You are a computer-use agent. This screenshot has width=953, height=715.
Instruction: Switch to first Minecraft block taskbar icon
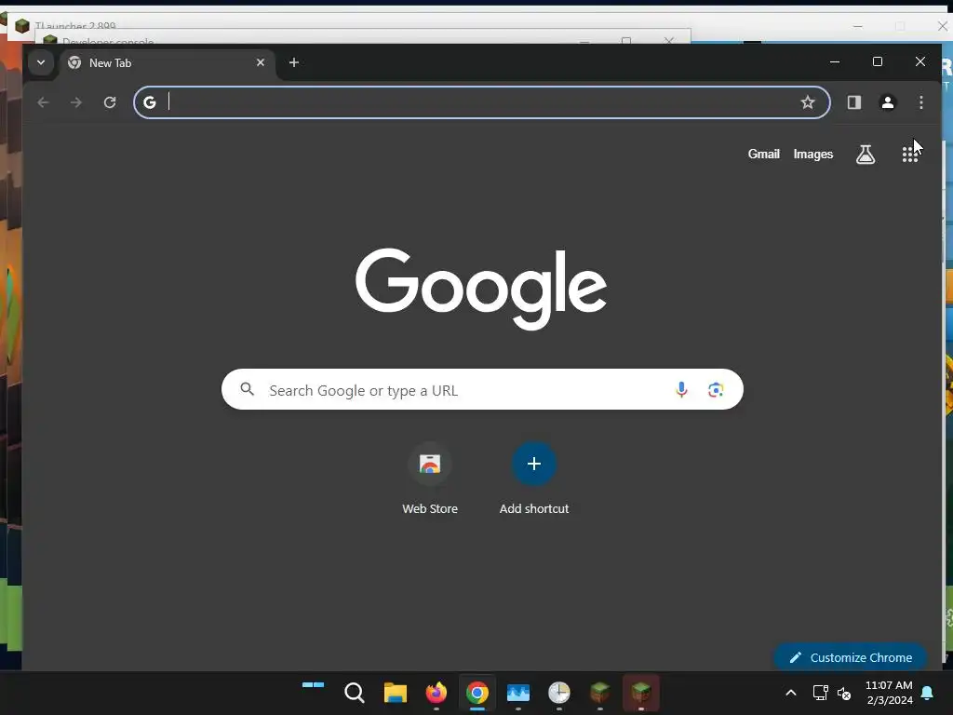[x=600, y=693]
